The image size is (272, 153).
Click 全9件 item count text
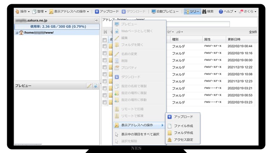click(x=253, y=32)
